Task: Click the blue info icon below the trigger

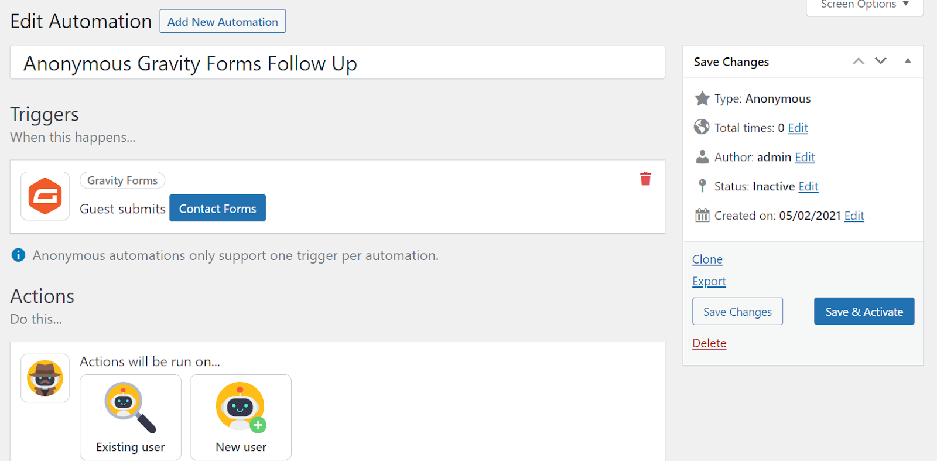Action: 19,255
